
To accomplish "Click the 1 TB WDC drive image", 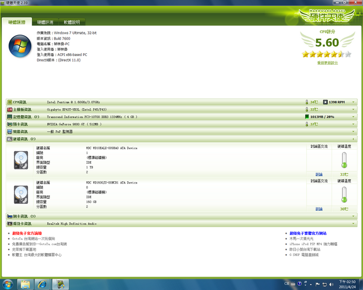I will pyautogui.click(x=21, y=160).
